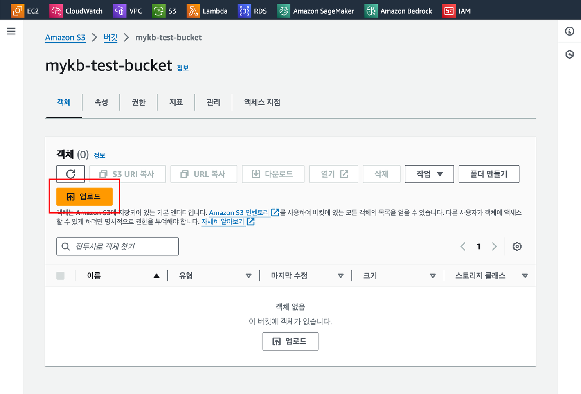581x394 pixels.
Task: Switch to the 액세스 지점 tab
Action: click(262, 102)
